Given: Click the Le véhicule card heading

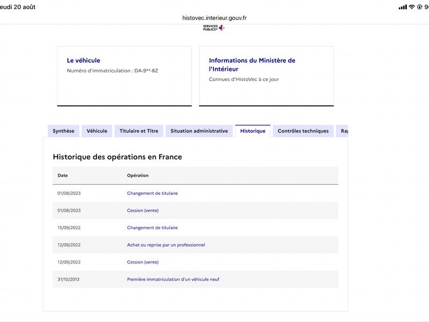Looking at the screenshot, I should point(84,61).
